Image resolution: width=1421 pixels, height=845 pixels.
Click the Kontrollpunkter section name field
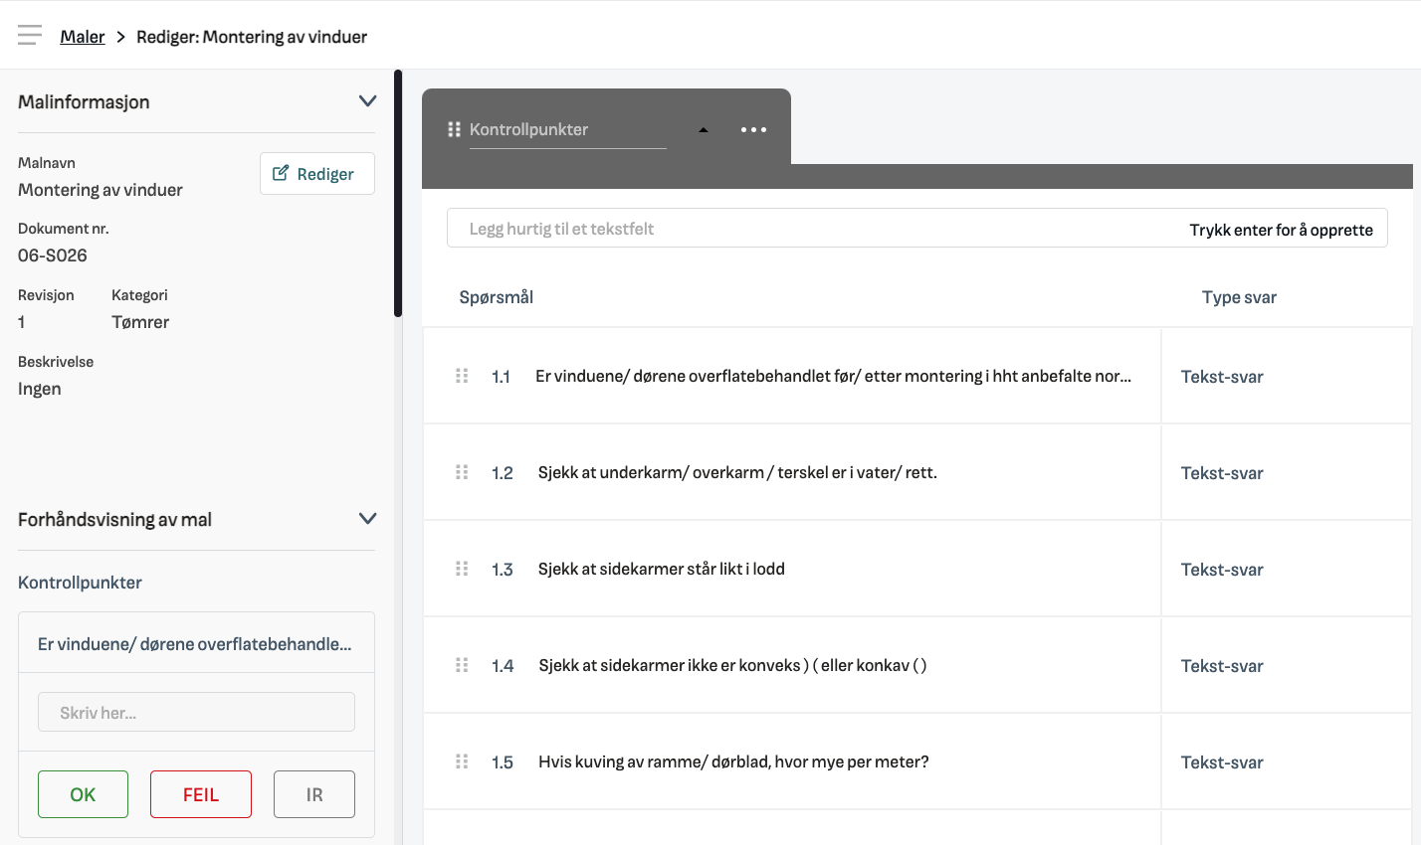click(567, 129)
